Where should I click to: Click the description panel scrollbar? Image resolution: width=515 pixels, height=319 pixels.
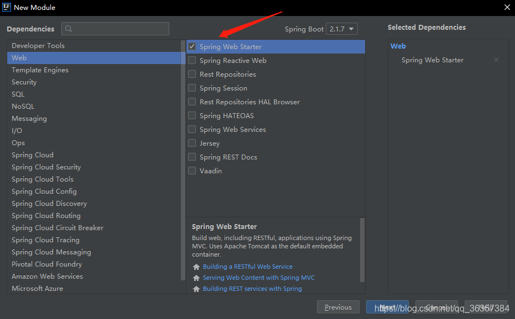coord(362,250)
